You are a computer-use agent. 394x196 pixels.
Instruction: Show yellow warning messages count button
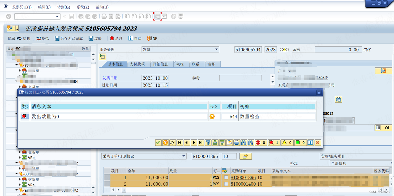[x=287, y=143]
